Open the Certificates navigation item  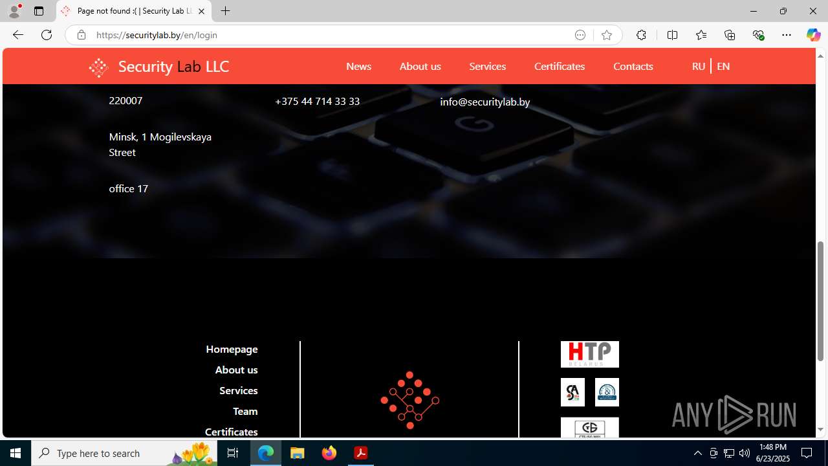[x=560, y=66]
